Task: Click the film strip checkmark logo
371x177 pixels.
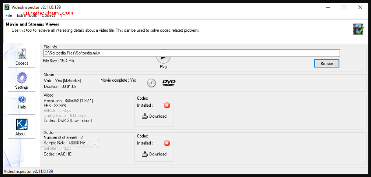Action: click(x=358, y=29)
